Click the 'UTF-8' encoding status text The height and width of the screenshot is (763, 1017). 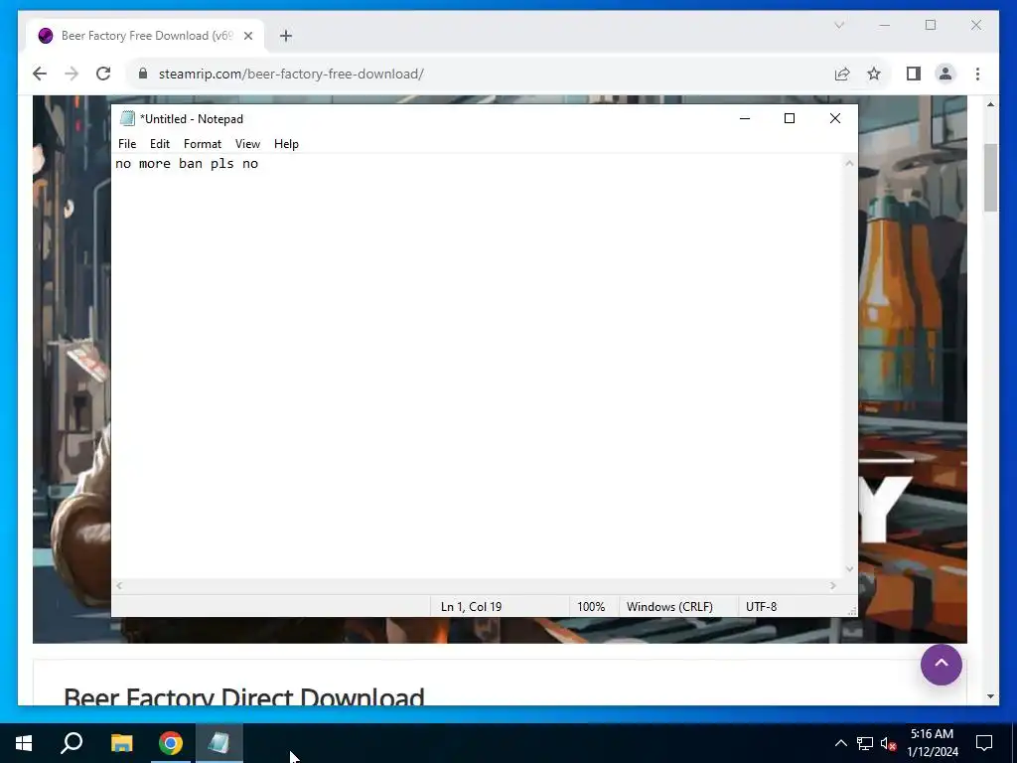point(762,607)
